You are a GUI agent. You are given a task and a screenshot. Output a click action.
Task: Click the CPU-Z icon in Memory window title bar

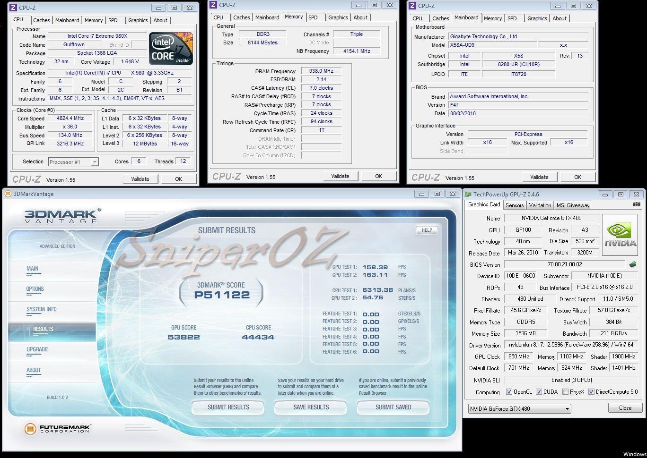tap(213, 5)
